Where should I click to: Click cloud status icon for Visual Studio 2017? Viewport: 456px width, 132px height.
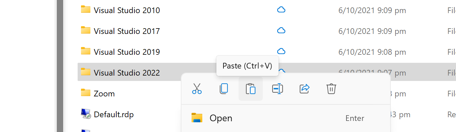pos(281,31)
